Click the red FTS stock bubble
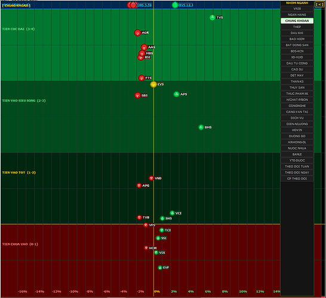Image resolution: width=326 pixels, height=298 pixels. pyautogui.click(x=142, y=78)
